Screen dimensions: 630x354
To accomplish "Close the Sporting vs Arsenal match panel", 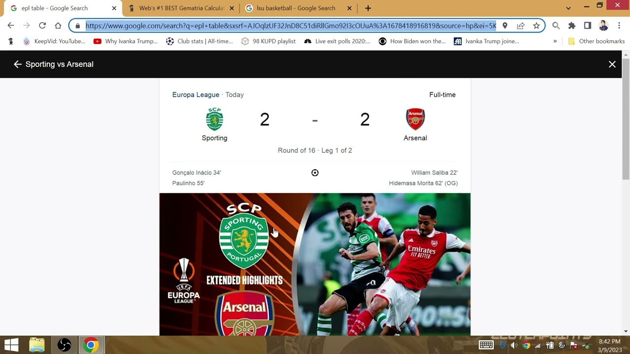I will click(x=612, y=64).
